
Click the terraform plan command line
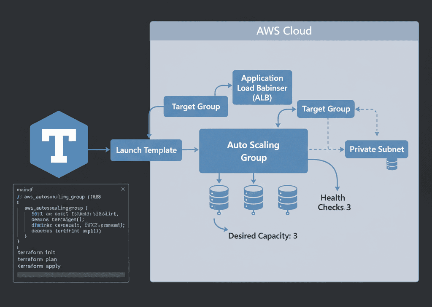point(37,259)
